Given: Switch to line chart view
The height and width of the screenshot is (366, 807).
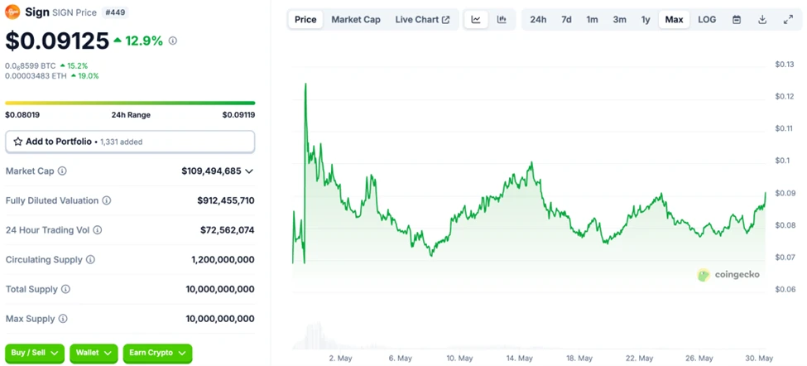Looking at the screenshot, I should tap(476, 20).
